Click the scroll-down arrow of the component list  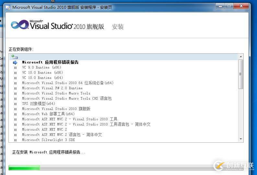pos(241,139)
